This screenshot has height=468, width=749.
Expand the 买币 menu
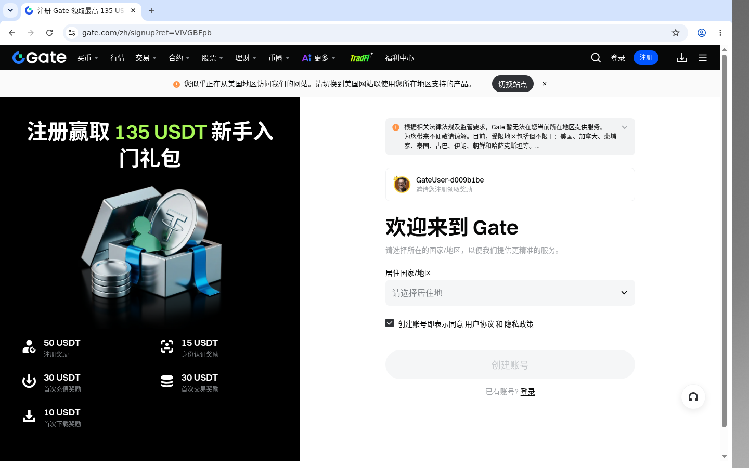click(87, 58)
